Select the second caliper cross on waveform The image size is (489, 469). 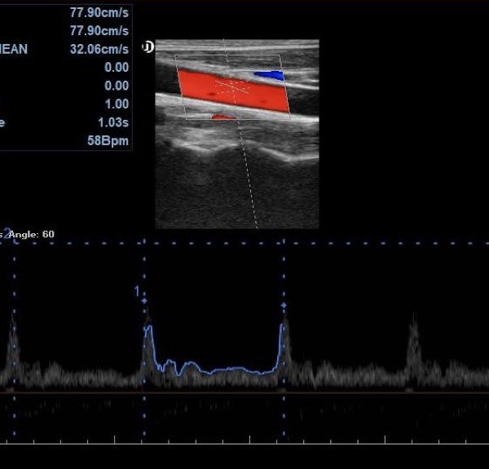point(284,305)
